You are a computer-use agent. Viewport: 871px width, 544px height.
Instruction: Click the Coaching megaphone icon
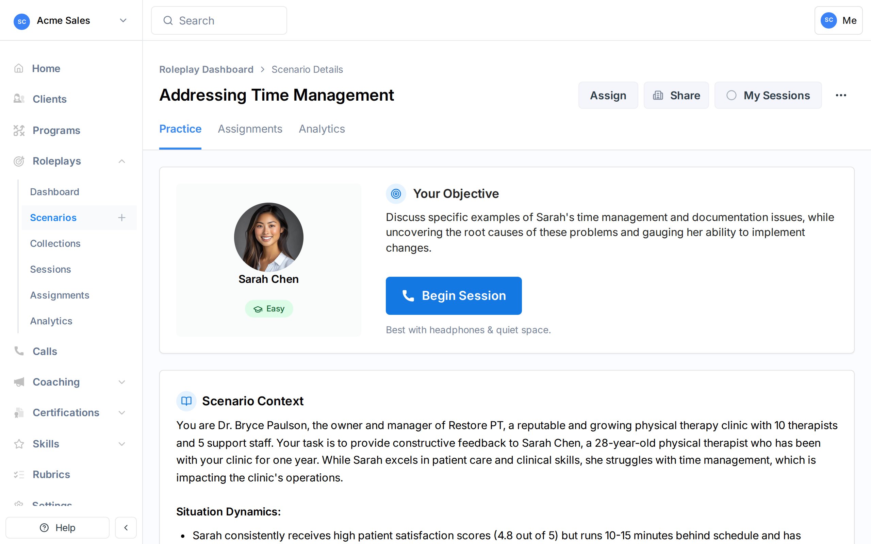pos(19,382)
